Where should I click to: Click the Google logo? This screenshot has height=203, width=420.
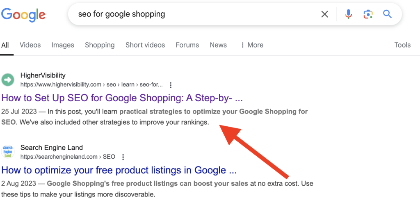[x=23, y=15]
